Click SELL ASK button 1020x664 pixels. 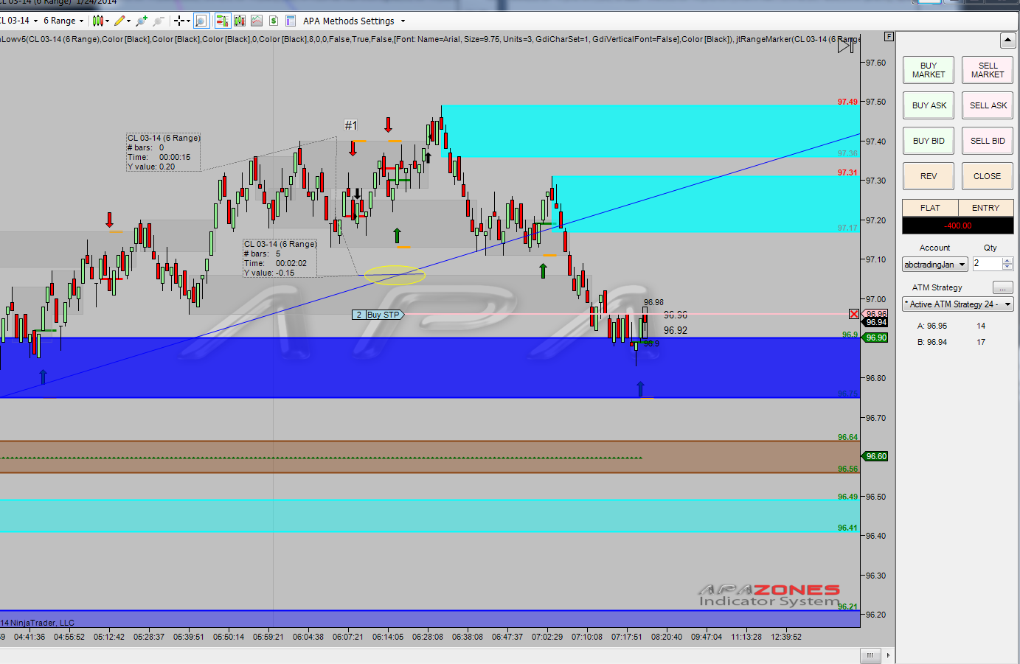click(988, 105)
